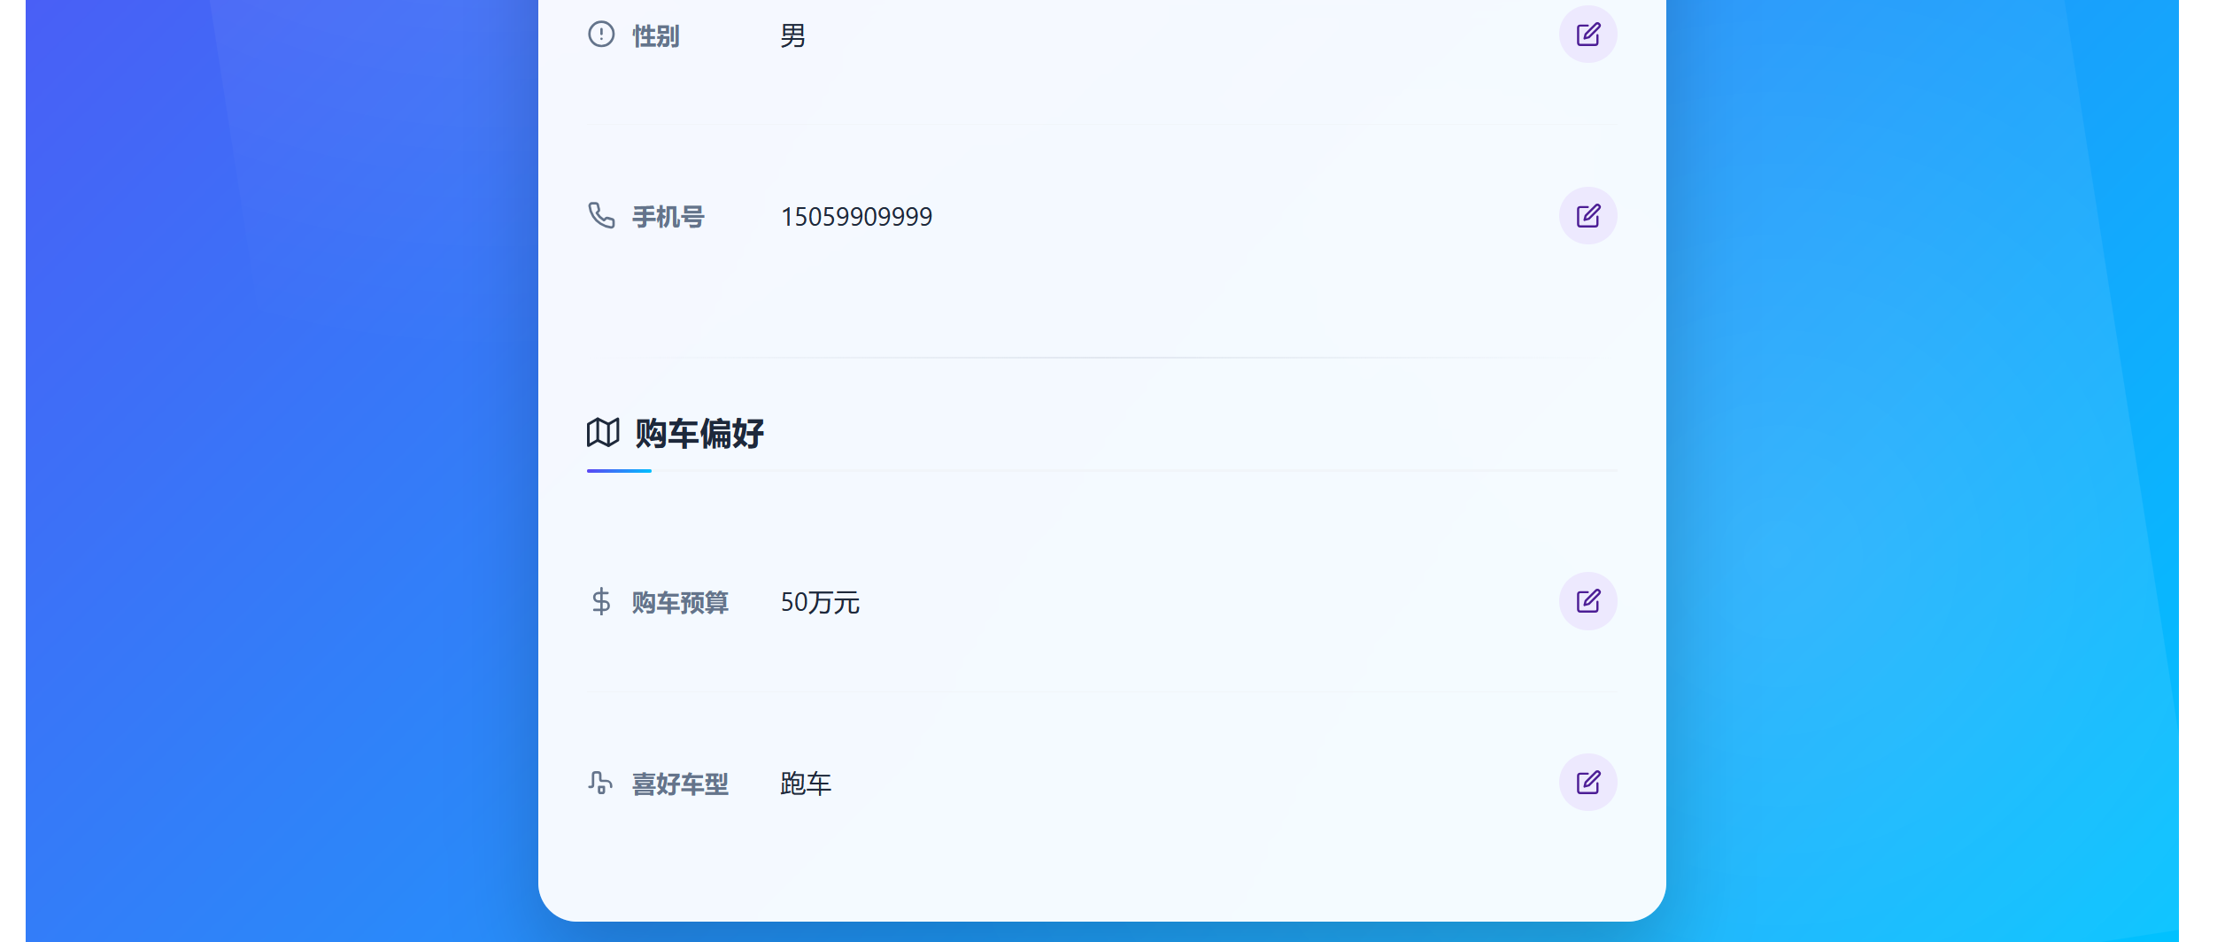Click the 性别 label
Viewport: 2217px width, 942px height.
coord(656,36)
